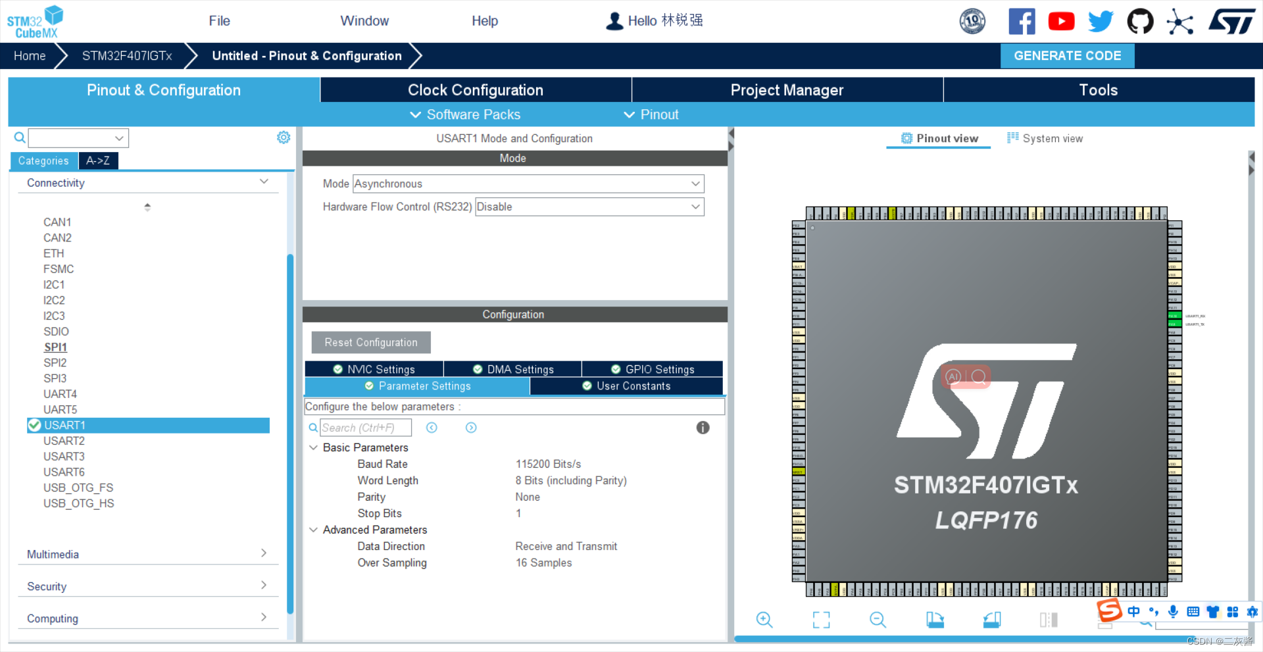Go to STM32F407IGTx breadcrumb
The height and width of the screenshot is (652, 1263).
[127, 56]
